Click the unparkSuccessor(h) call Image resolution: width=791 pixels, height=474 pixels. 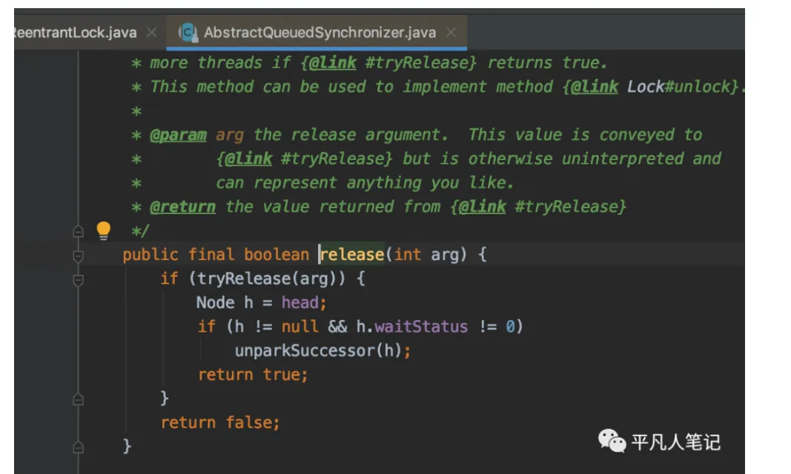pyautogui.click(x=318, y=350)
